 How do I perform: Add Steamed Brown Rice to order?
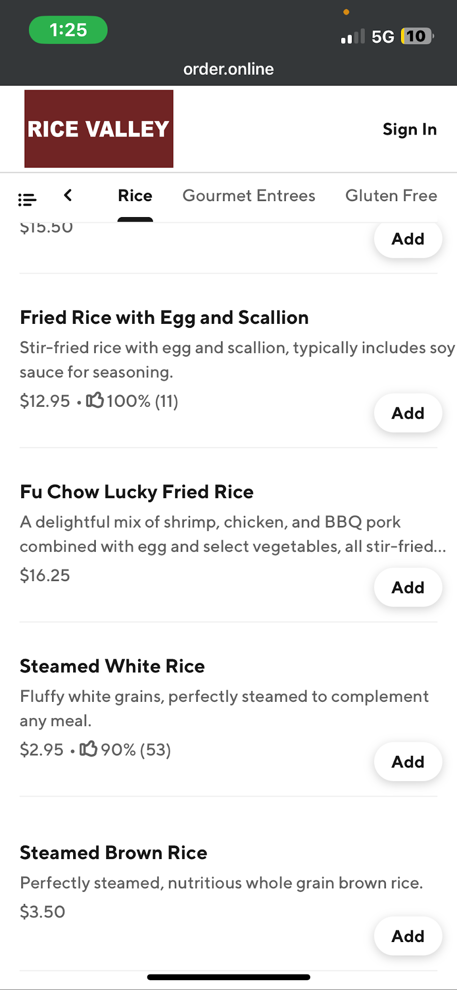(x=408, y=936)
